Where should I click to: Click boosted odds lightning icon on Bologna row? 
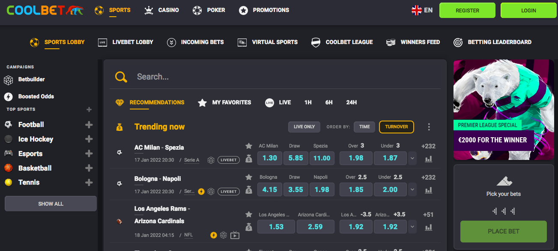click(201, 192)
